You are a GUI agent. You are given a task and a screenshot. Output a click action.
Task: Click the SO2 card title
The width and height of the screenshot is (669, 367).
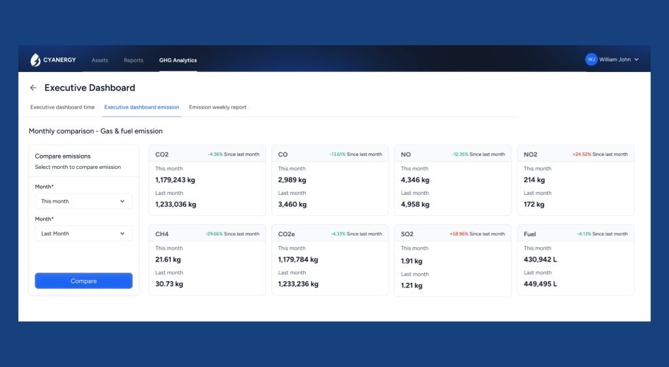click(407, 234)
